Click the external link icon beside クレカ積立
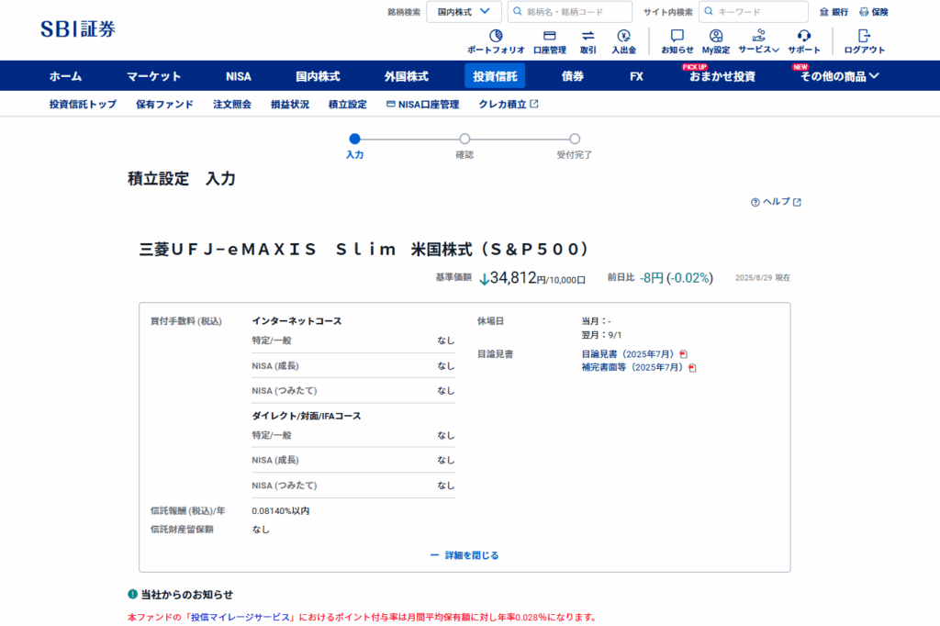Image resolution: width=940 pixels, height=626 pixels. pyautogui.click(x=534, y=104)
